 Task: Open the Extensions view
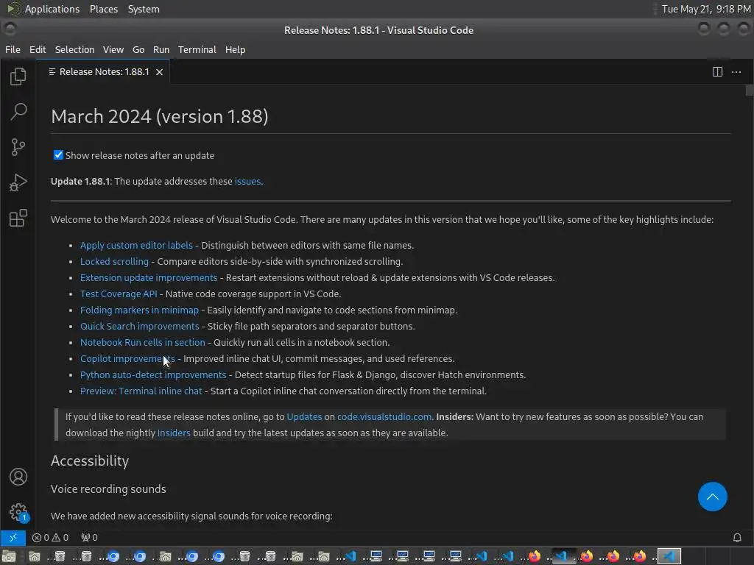(x=18, y=218)
